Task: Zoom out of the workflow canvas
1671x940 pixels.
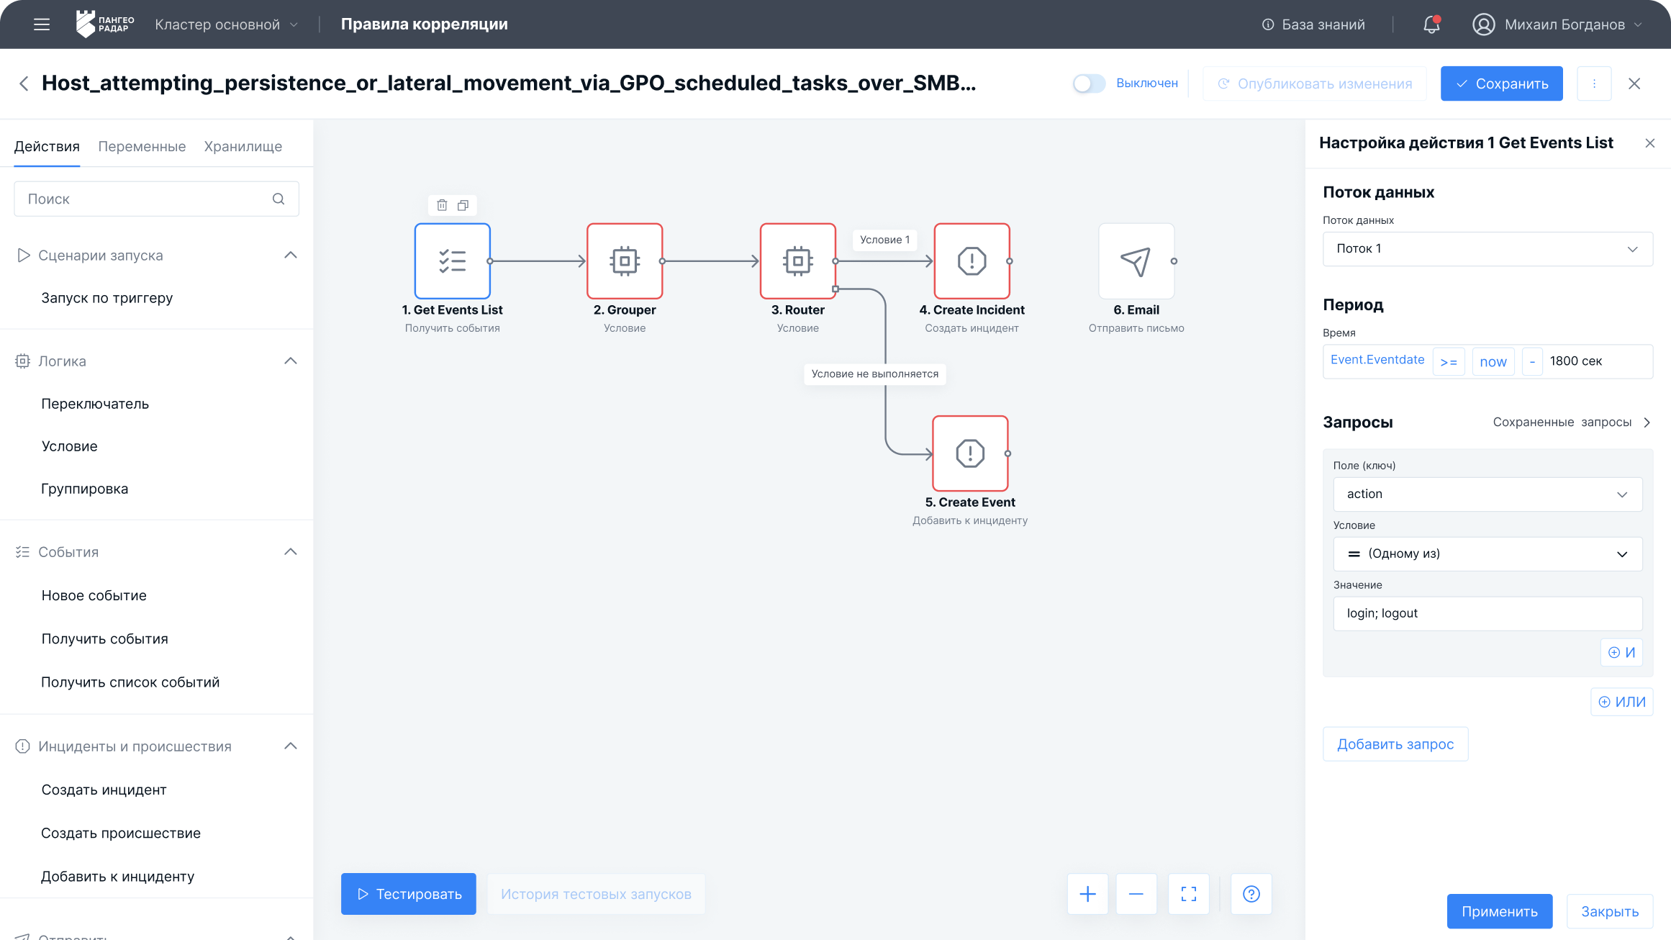Action: click(x=1137, y=893)
